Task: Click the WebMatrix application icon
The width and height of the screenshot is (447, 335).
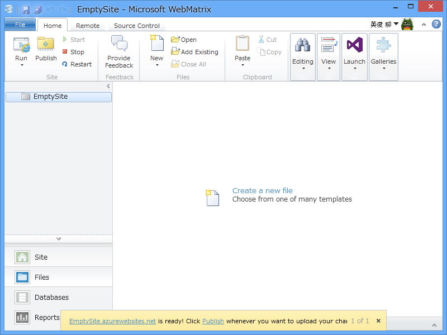Action: click(x=9, y=9)
